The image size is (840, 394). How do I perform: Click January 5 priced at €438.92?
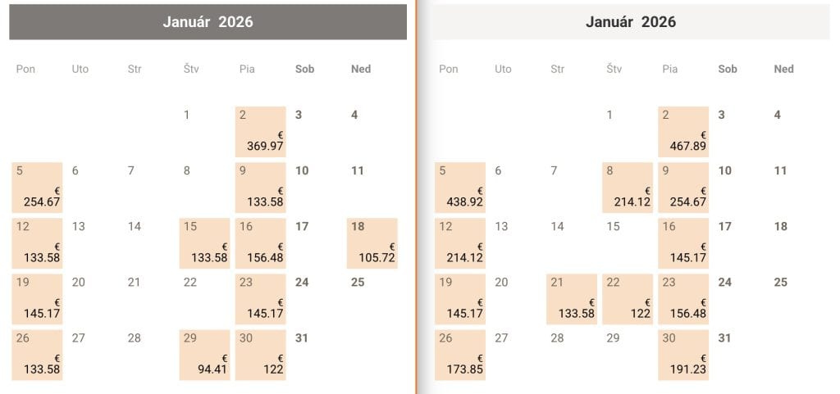coord(460,188)
